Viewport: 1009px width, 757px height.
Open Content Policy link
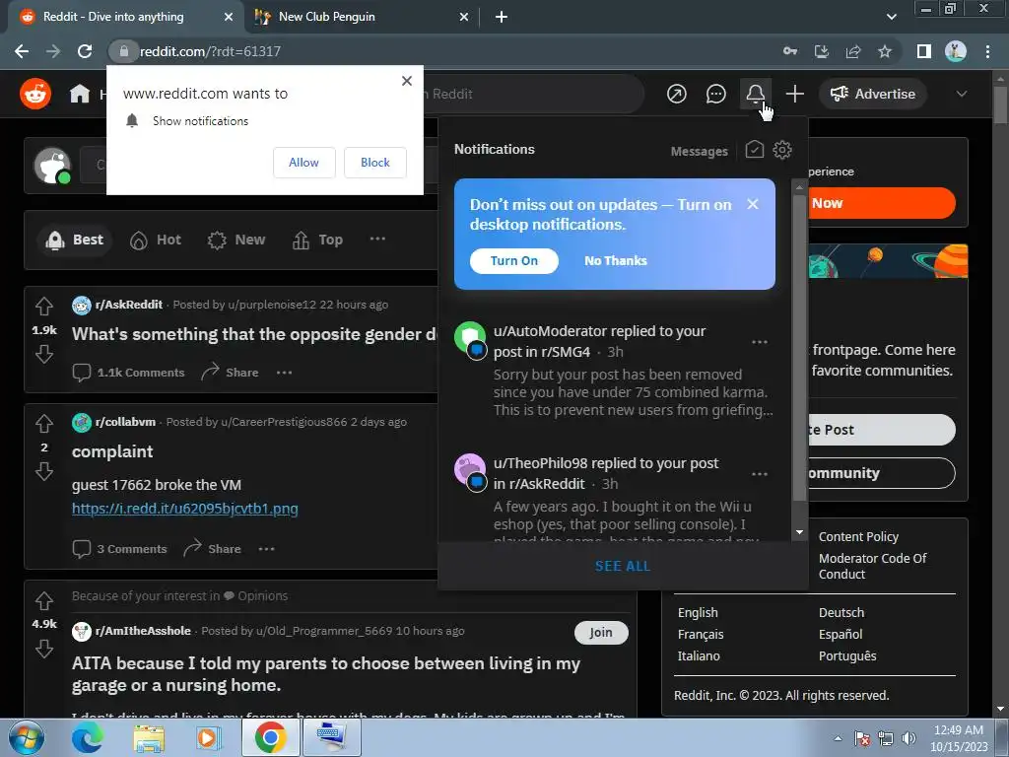858,536
